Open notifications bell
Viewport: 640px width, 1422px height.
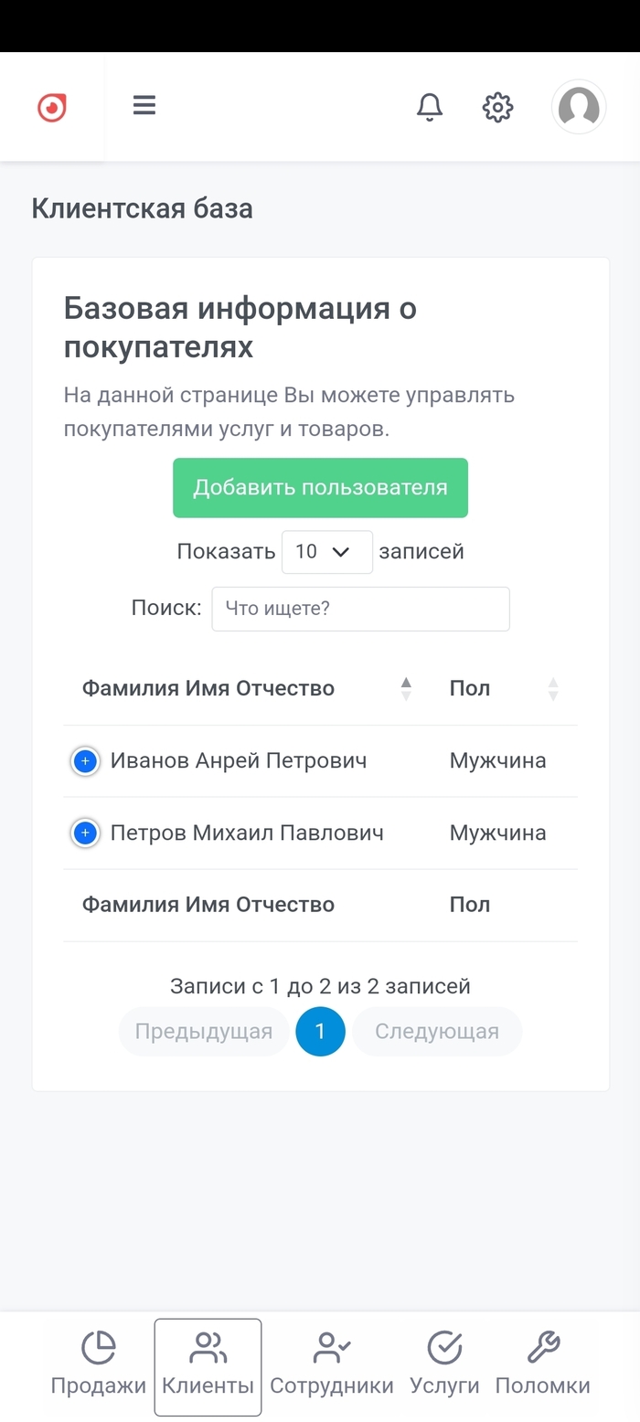[x=430, y=107]
